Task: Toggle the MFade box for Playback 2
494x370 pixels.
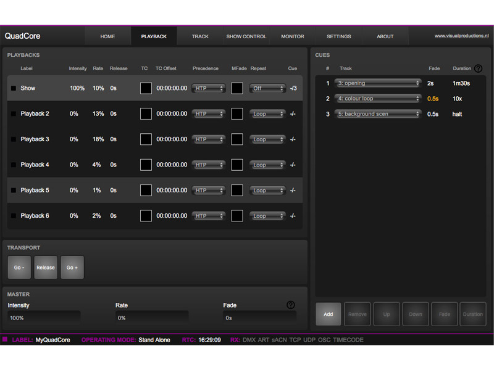Action: 237,113
